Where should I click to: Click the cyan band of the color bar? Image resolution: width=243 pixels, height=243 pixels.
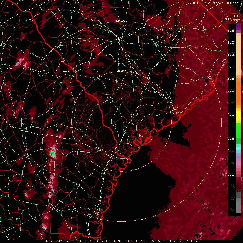(x=238, y=148)
